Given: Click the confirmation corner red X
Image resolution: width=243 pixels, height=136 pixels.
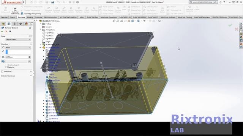Looking at the screenshot, I should point(236,29).
